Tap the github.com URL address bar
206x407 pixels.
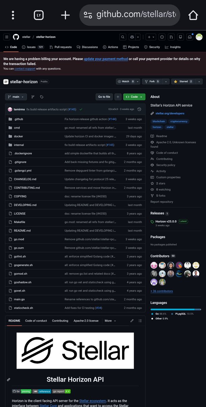[130, 15]
